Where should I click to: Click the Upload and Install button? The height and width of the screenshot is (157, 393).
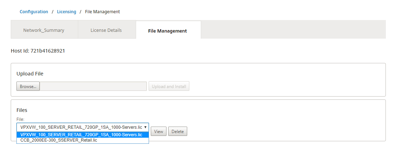pos(169,86)
